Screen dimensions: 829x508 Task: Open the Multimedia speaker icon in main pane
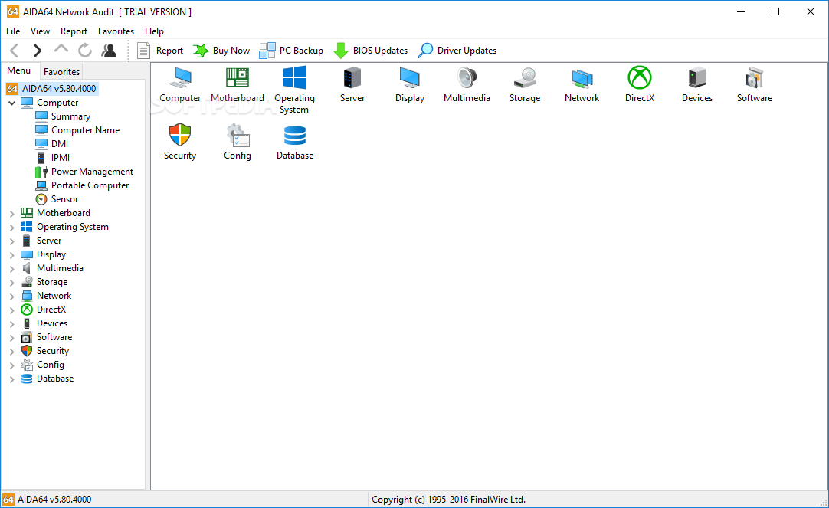click(x=467, y=77)
